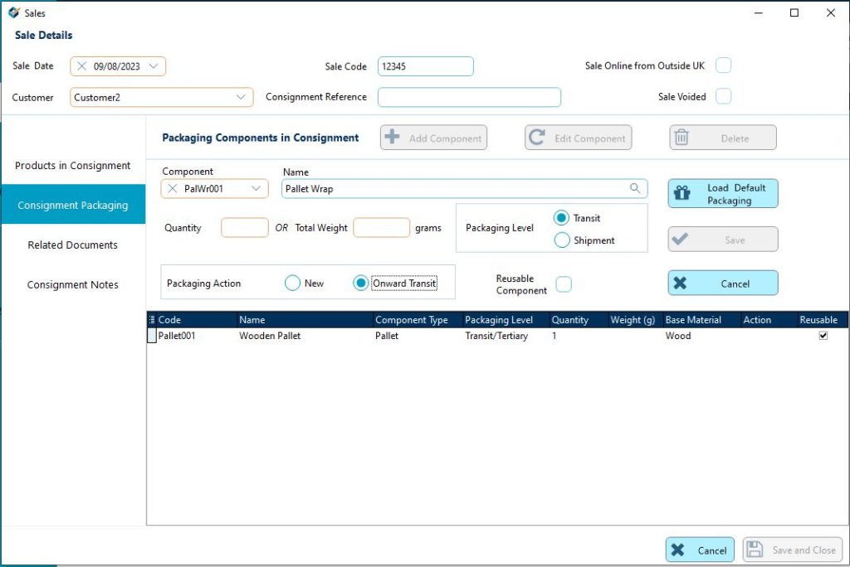Click the gift icon on Load Default Packaging
850x567 pixels.
(682, 192)
